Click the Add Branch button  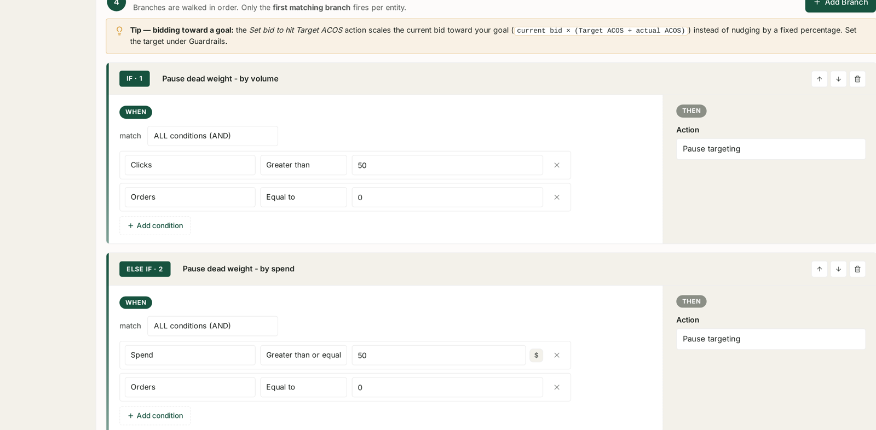[840, 3]
